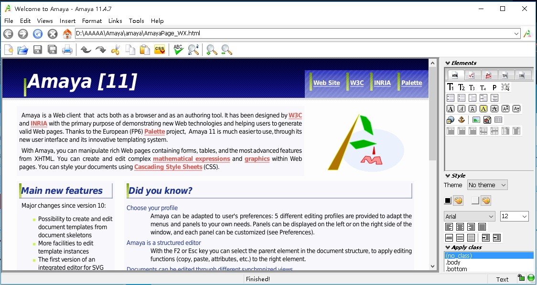Save all documents
Viewport: 537px width, 285px height.
(53, 50)
